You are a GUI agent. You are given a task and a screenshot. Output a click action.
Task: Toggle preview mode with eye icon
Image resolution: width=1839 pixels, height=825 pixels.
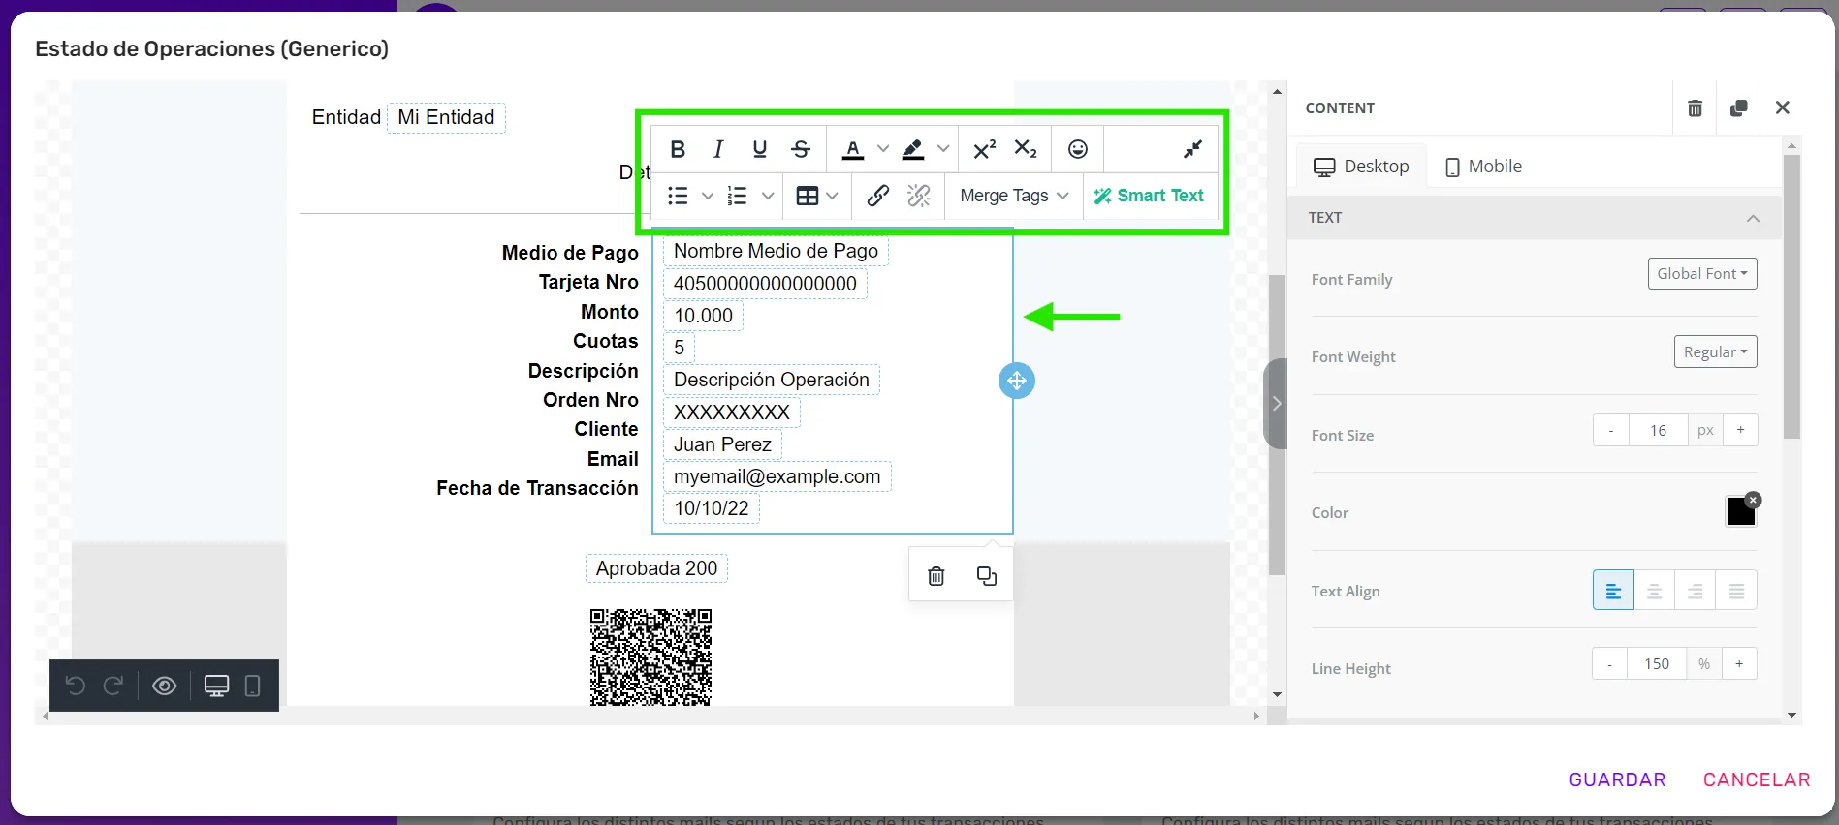pyautogui.click(x=165, y=686)
